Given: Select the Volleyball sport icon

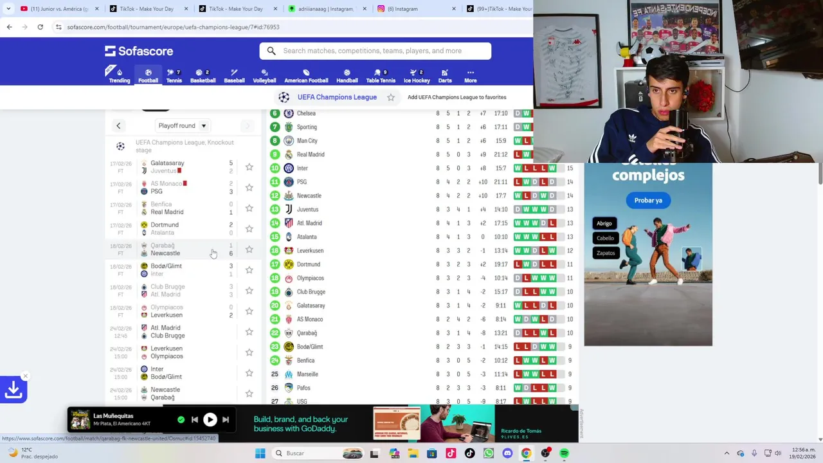Looking at the screenshot, I should pos(264,75).
